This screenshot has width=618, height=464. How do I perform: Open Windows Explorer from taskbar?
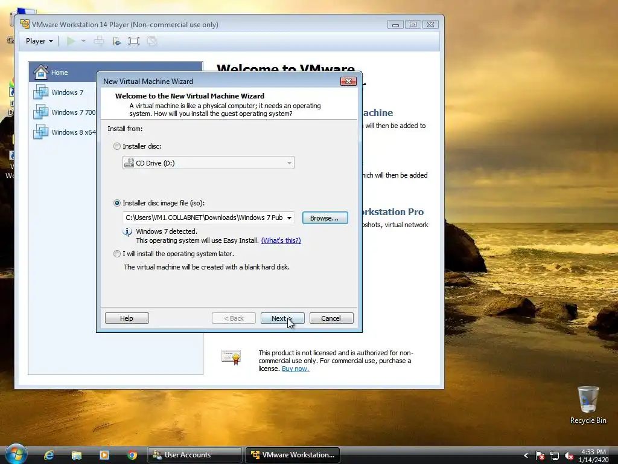77,455
